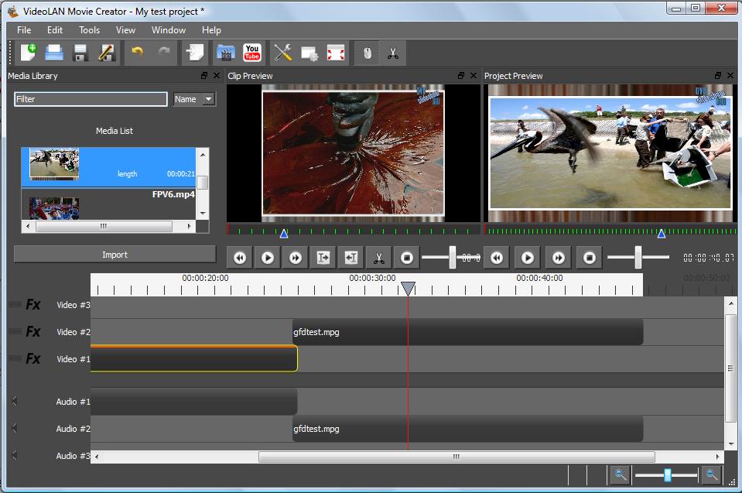Float the Clip Preview panel
Image resolution: width=742 pixels, height=493 pixels.
pyautogui.click(x=461, y=76)
